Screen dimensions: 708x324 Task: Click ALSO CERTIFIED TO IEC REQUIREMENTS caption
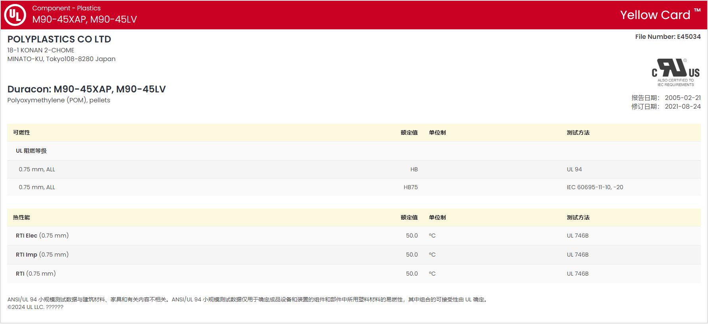pyautogui.click(x=675, y=82)
